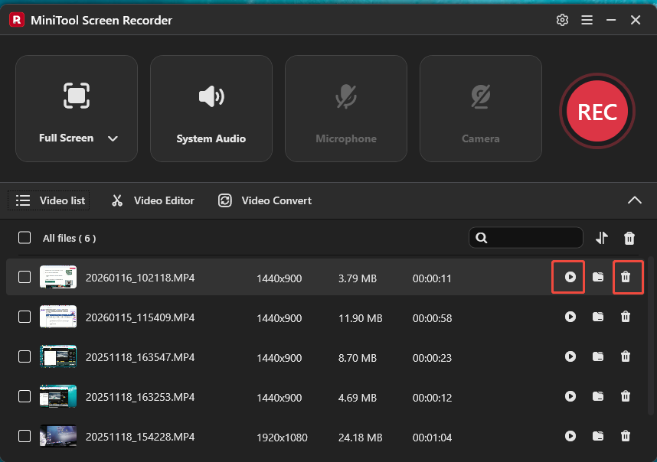The width and height of the screenshot is (657, 462).
Task: Enable the Microphone input
Action: click(346, 109)
